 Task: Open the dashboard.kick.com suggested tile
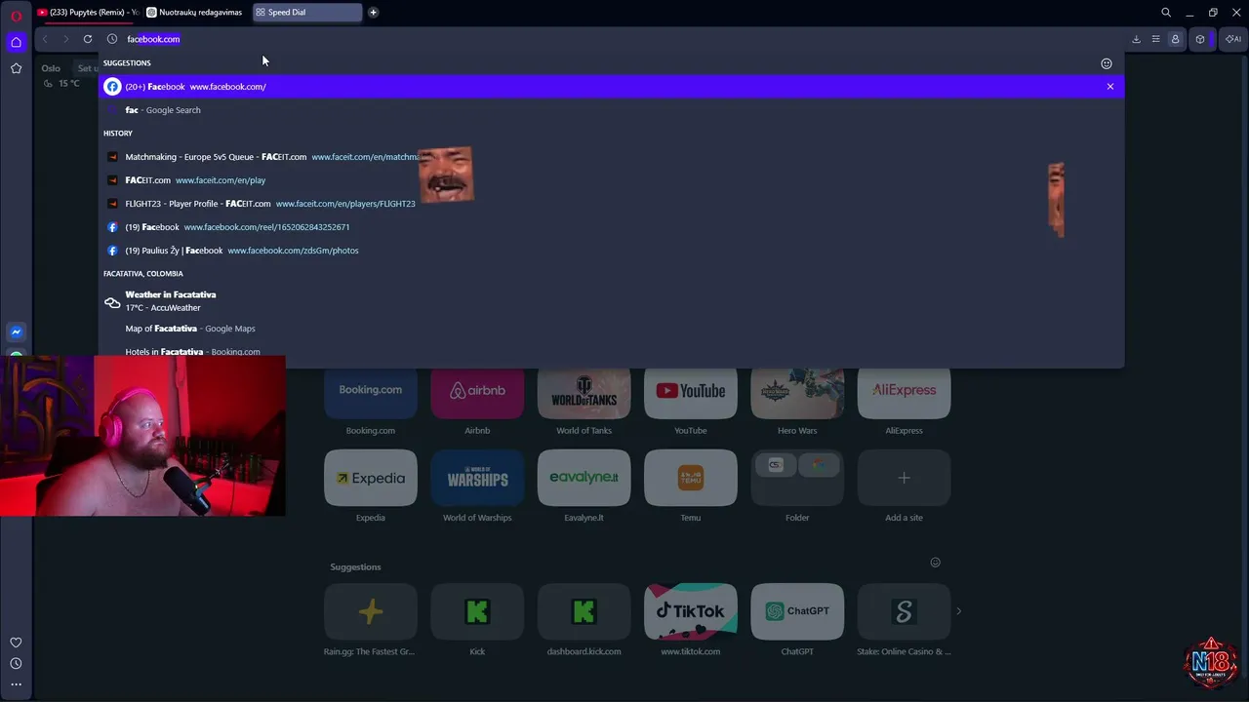[x=584, y=611]
